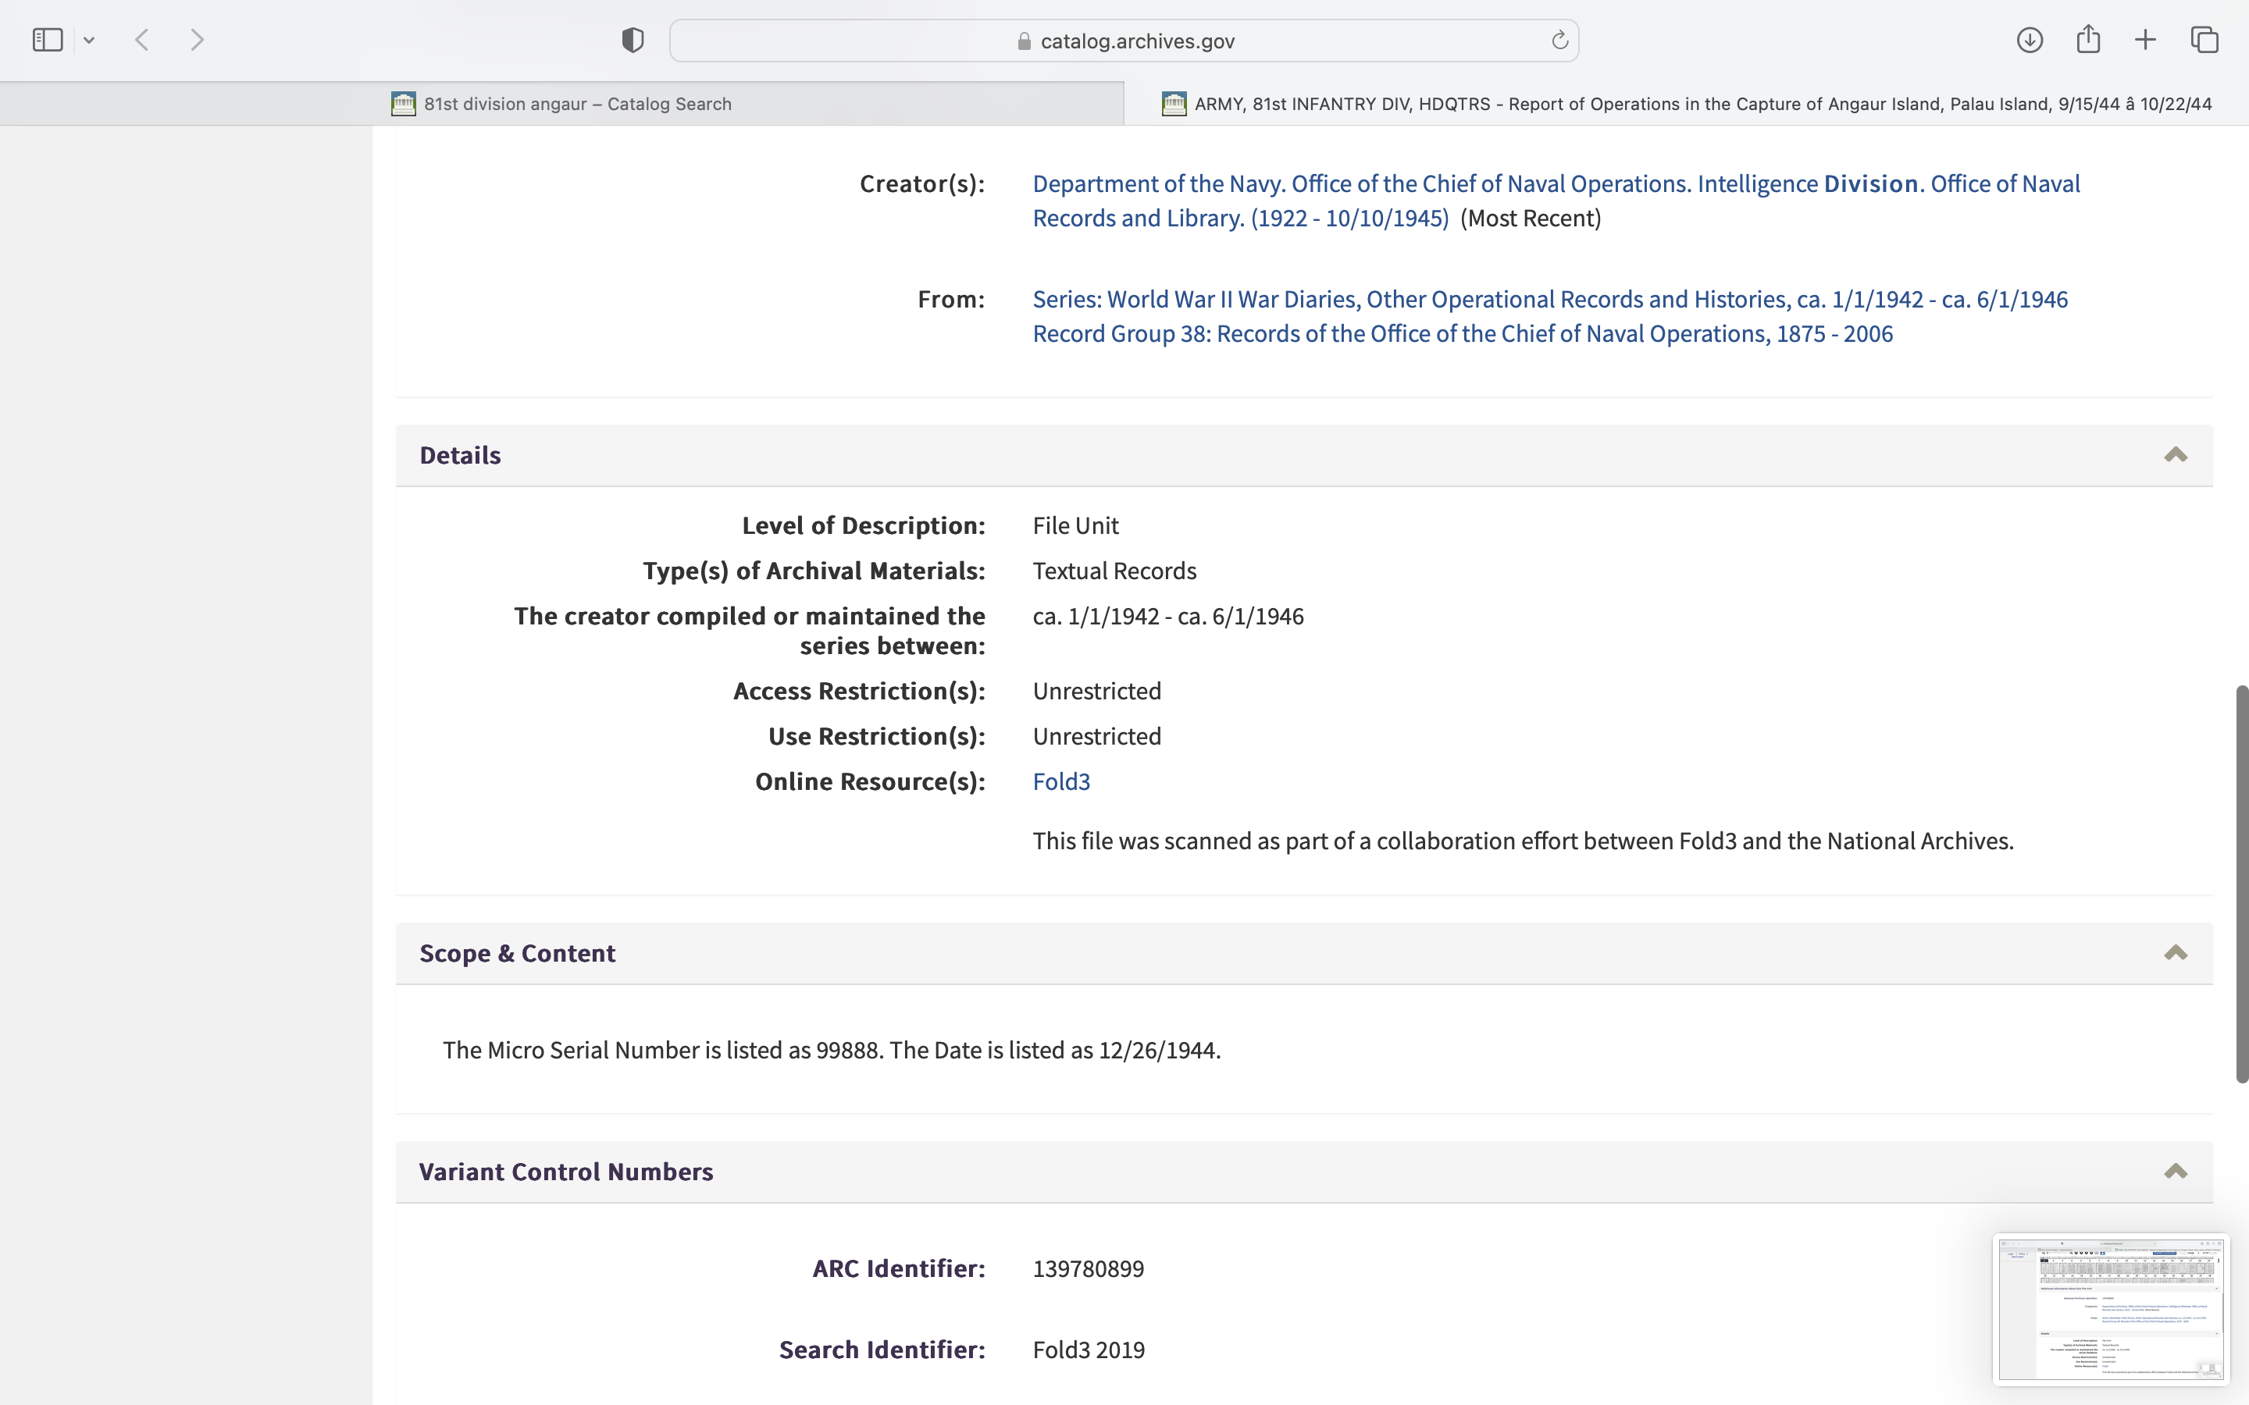Click the Share icon in toolbar
Image resolution: width=2249 pixels, height=1405 pixels.
click(2087, 39)
